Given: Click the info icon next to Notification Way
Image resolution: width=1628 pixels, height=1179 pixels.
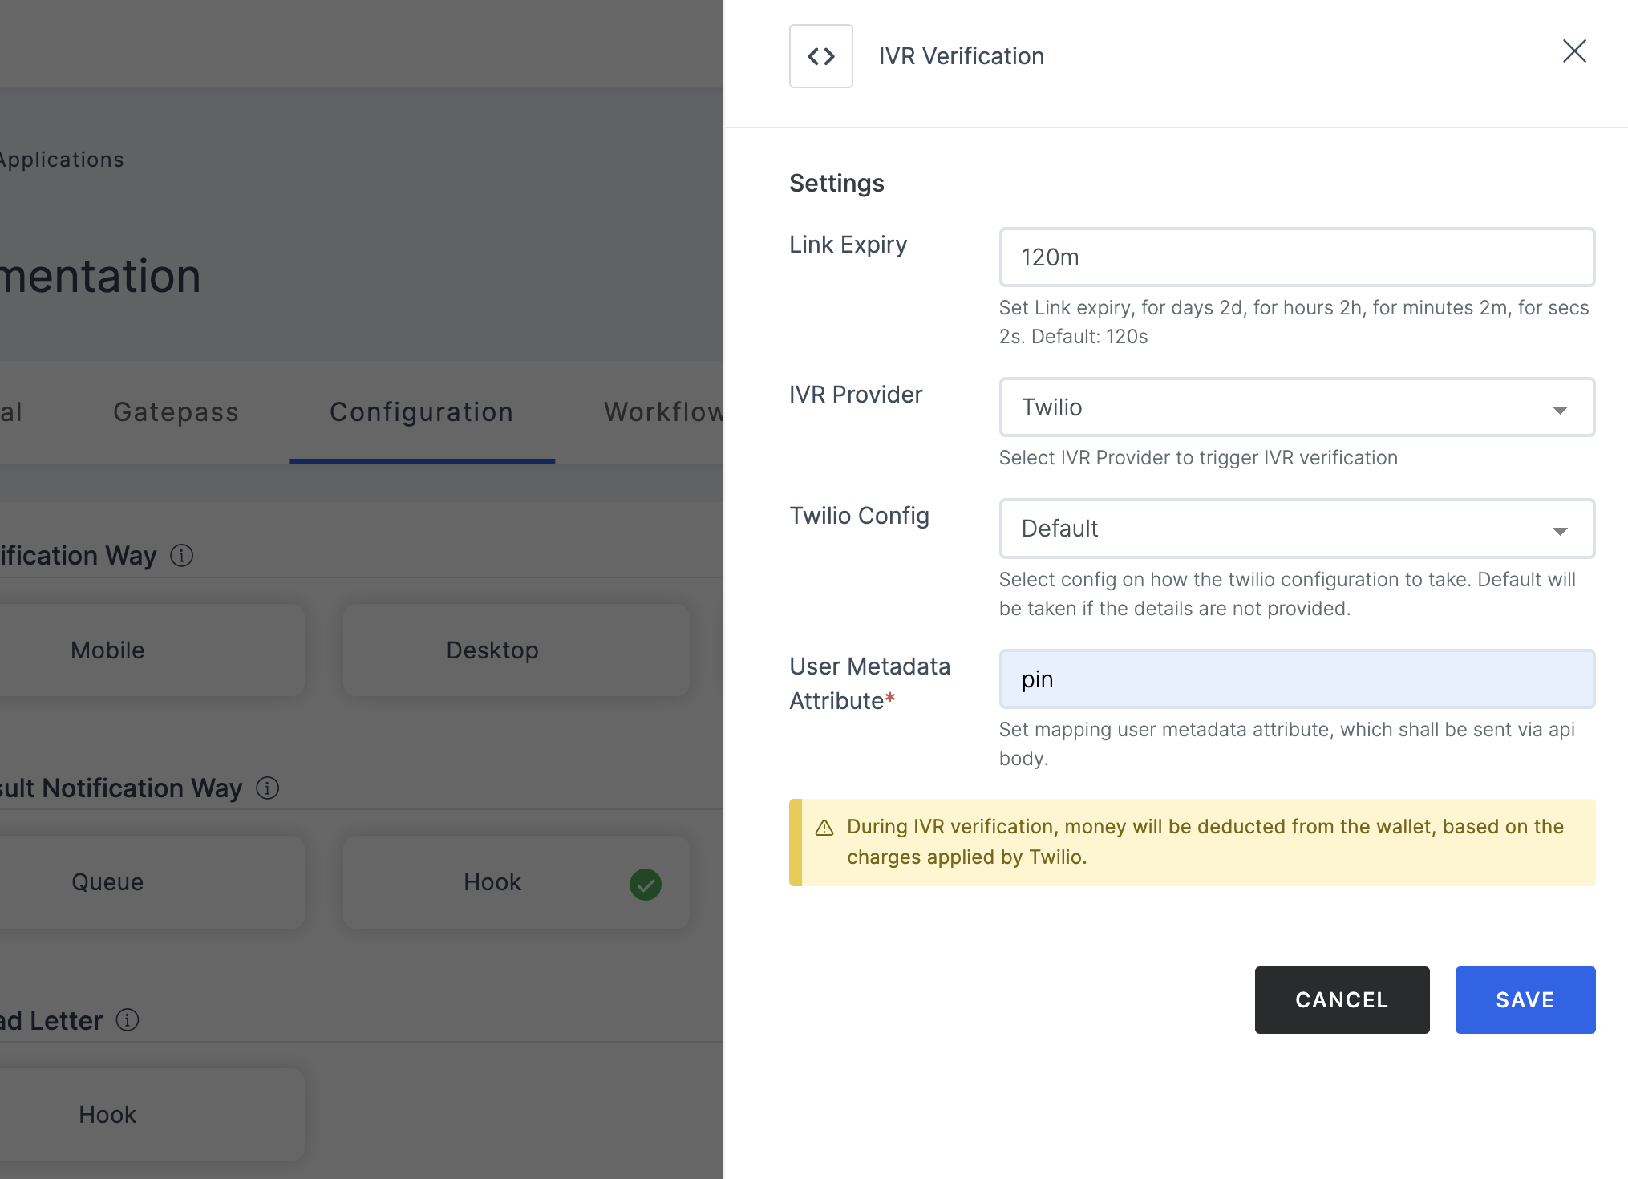Looking at the screenshot, I should [x=182, y=555].
